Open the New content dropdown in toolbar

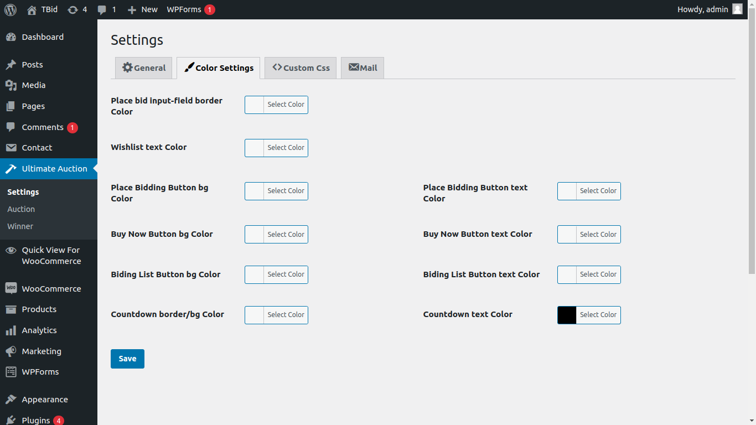point(142,9)
